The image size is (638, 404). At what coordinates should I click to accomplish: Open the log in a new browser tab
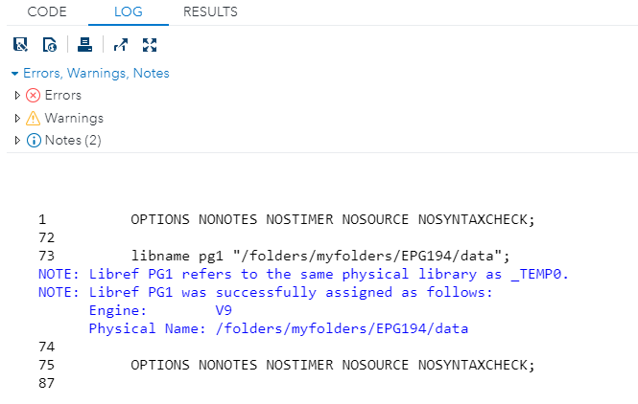tap(120, 44)
